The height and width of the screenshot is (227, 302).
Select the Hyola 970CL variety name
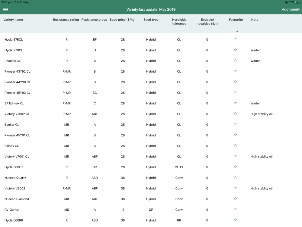tap(14, 50)
